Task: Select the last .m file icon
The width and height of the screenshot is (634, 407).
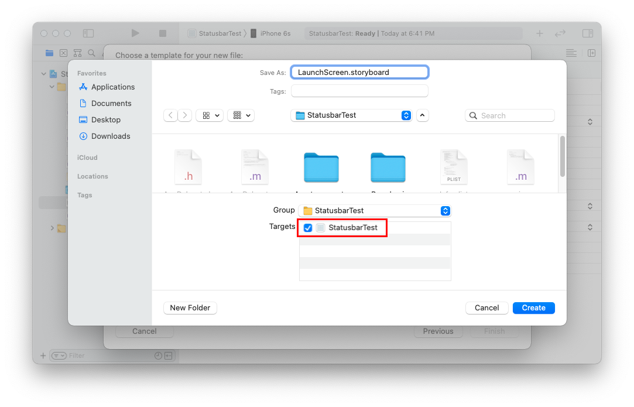Action: tap(521, 167)
